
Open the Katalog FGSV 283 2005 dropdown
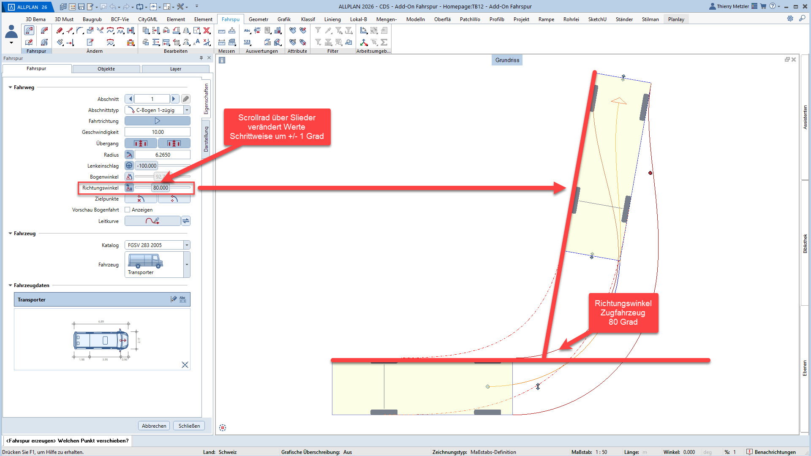click(x=187, y=245)
